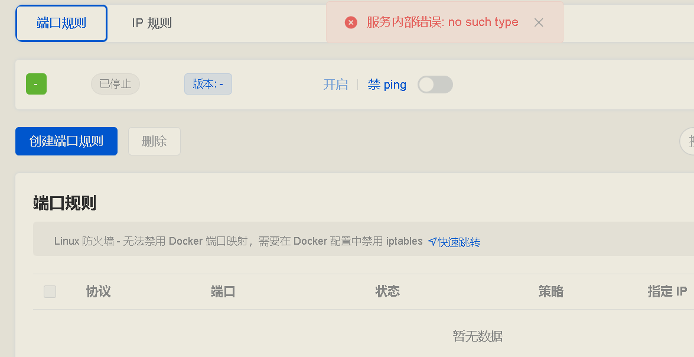Click the 已停止 status badge
The image size is (694, 357).
click(115, 84)
